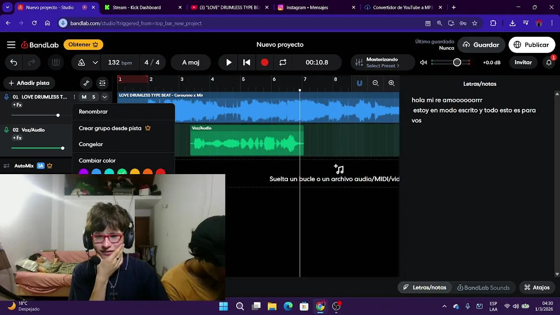This screenshot has width=560, height=315.
Task: Pick the red track color
Action: (x=161, y=172)
